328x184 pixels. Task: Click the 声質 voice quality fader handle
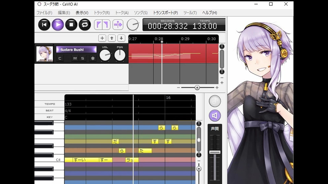pyautogui.click(x=215, y=152)
